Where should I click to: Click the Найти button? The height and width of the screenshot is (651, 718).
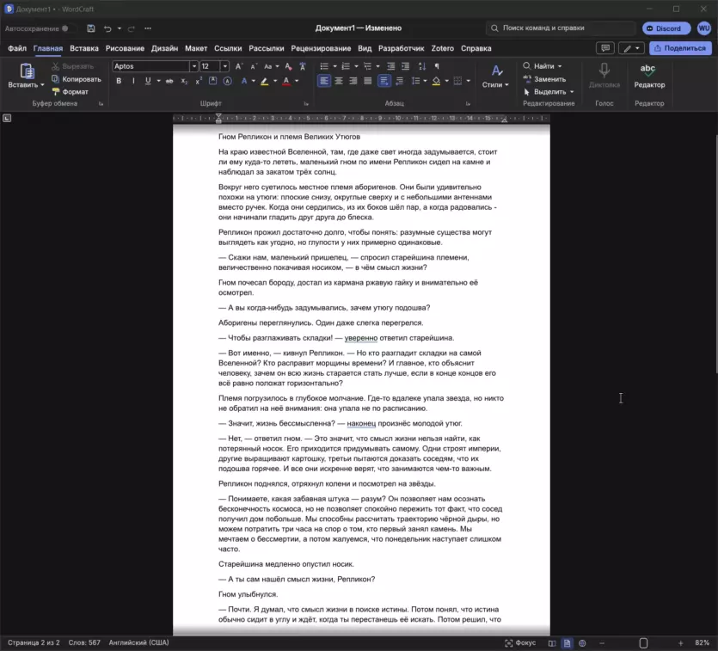(x=543, y=66)
